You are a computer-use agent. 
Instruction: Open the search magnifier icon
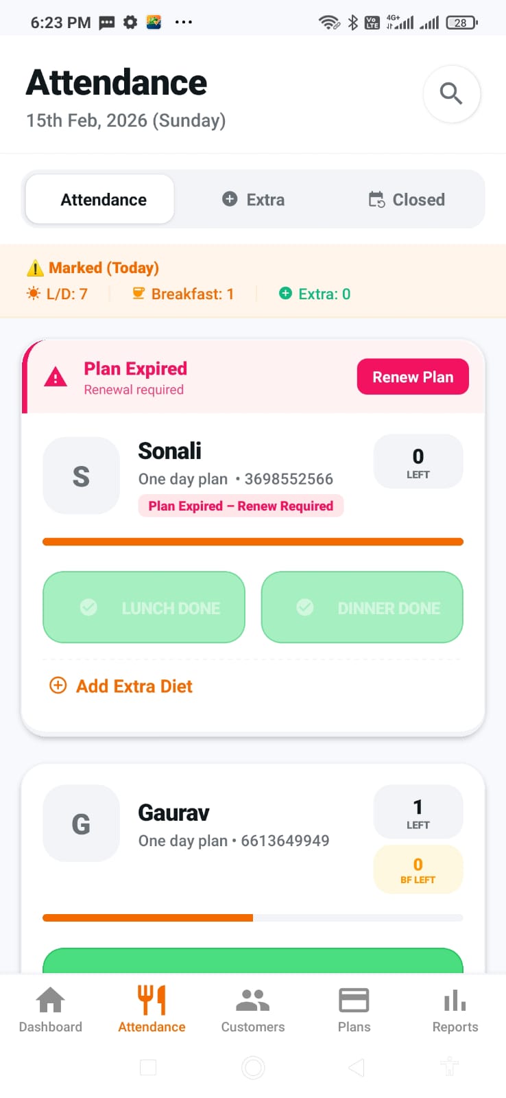[x=451, y=93]
